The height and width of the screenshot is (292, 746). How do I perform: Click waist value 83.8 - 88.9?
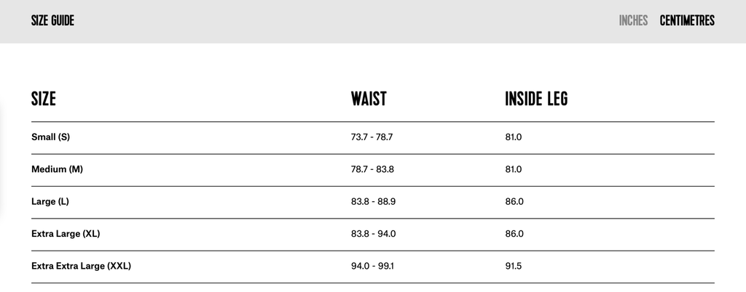(373, 201)
